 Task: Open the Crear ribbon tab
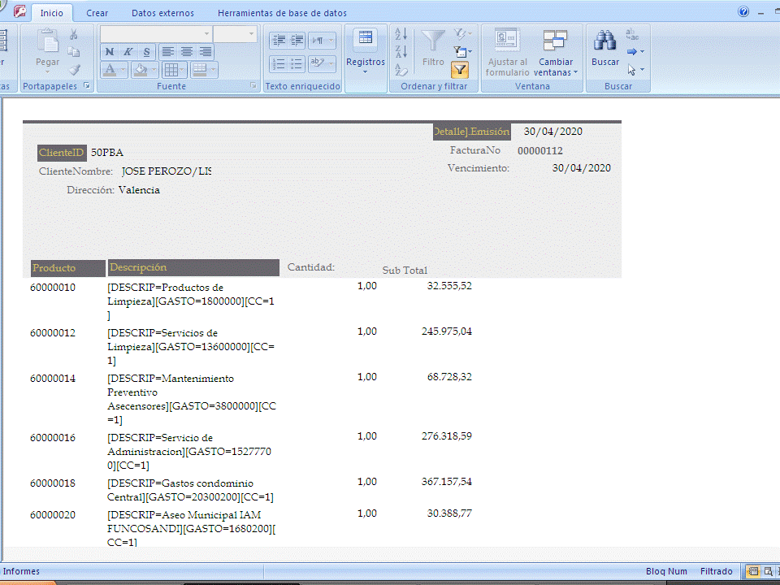pyautogui.click(x=97, y=13)
